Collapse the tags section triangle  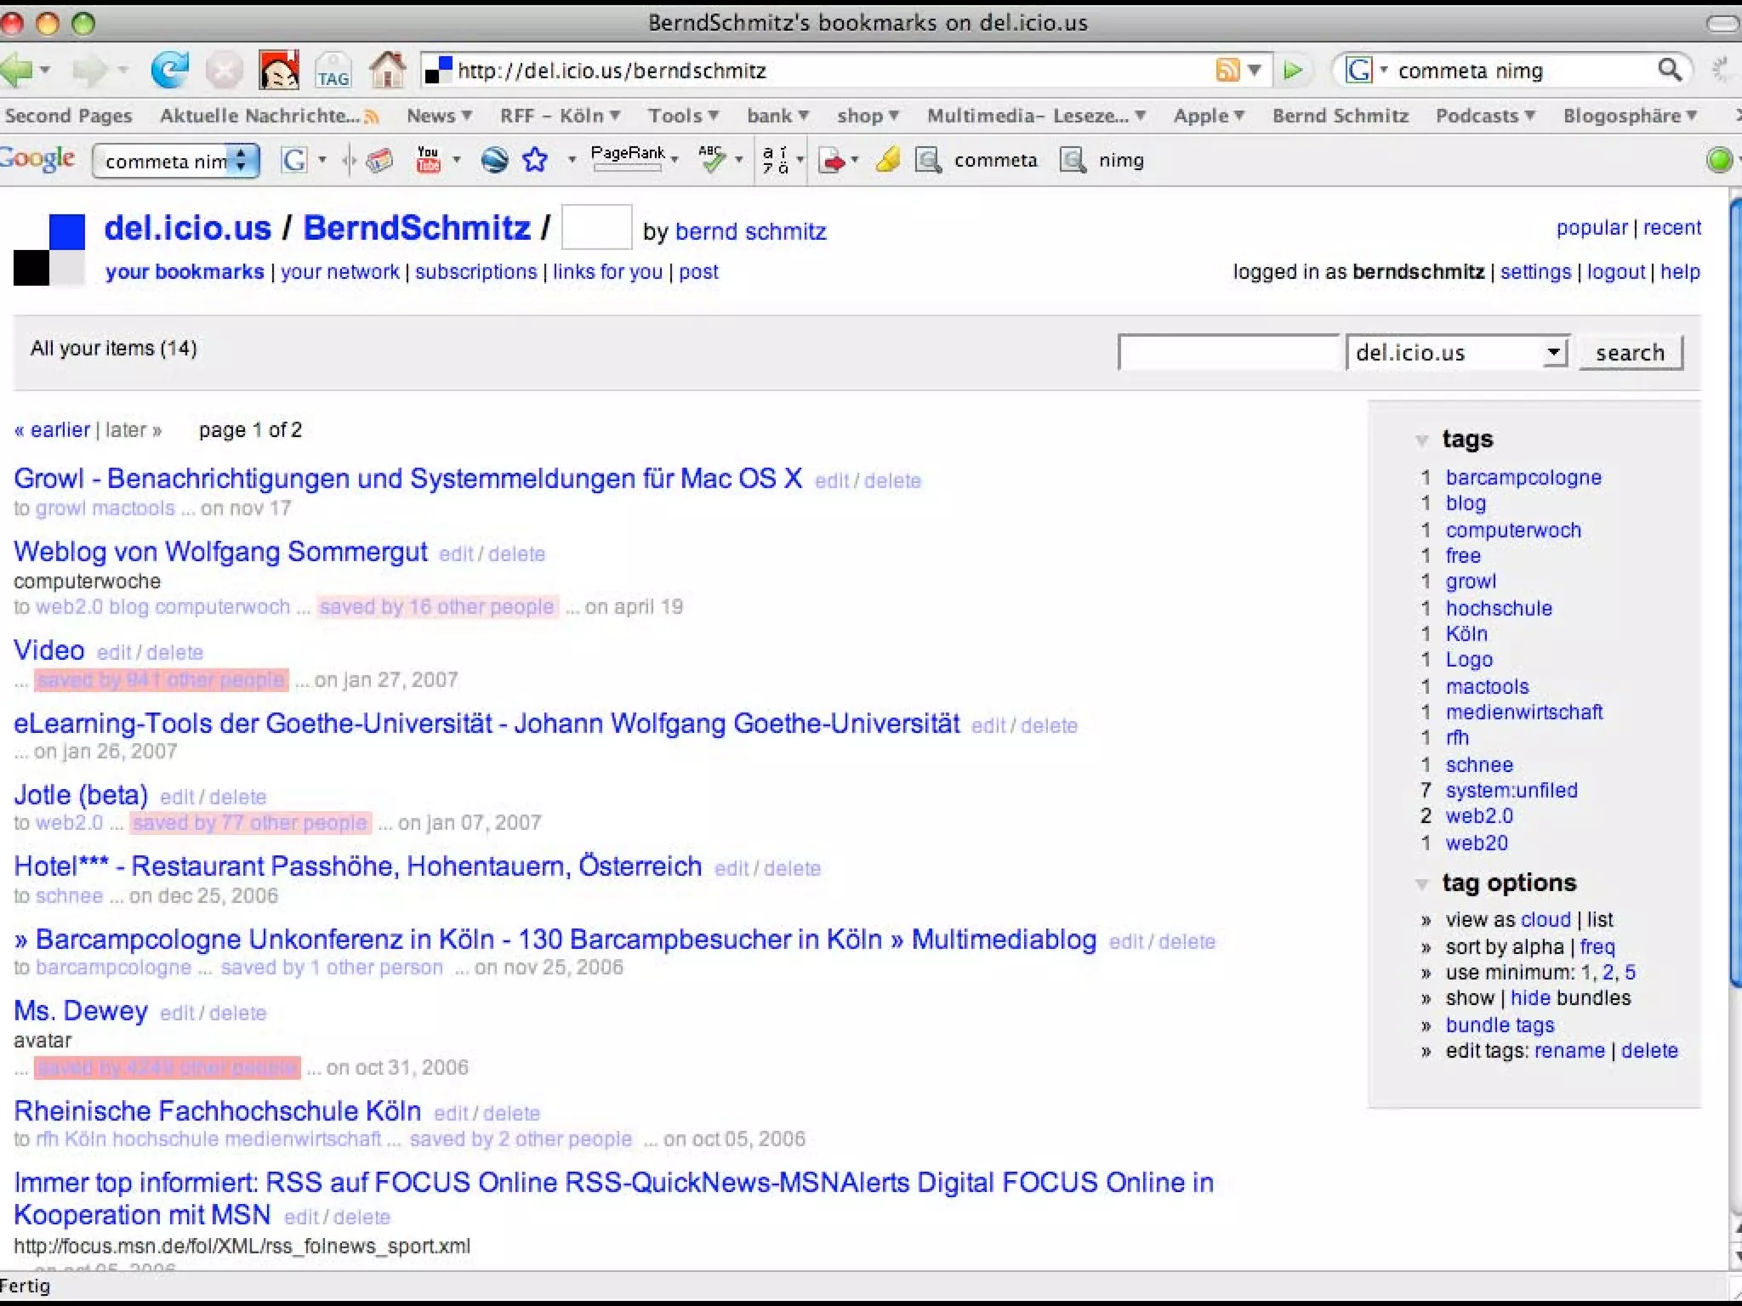1421,440
